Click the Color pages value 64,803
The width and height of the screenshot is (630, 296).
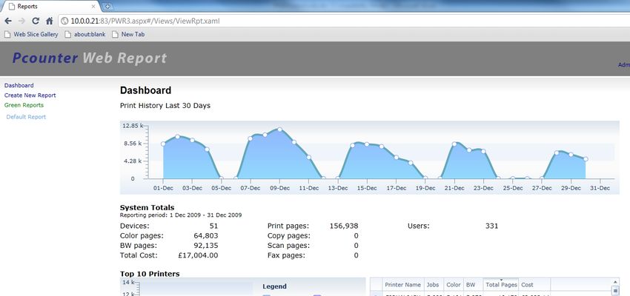point(206,236)
